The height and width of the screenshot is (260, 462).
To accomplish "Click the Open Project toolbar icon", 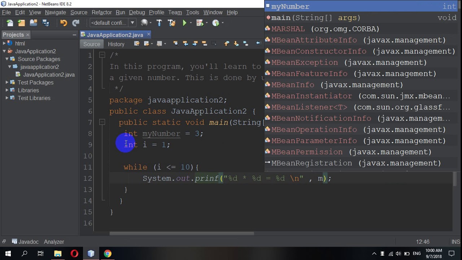I will 34,23.
